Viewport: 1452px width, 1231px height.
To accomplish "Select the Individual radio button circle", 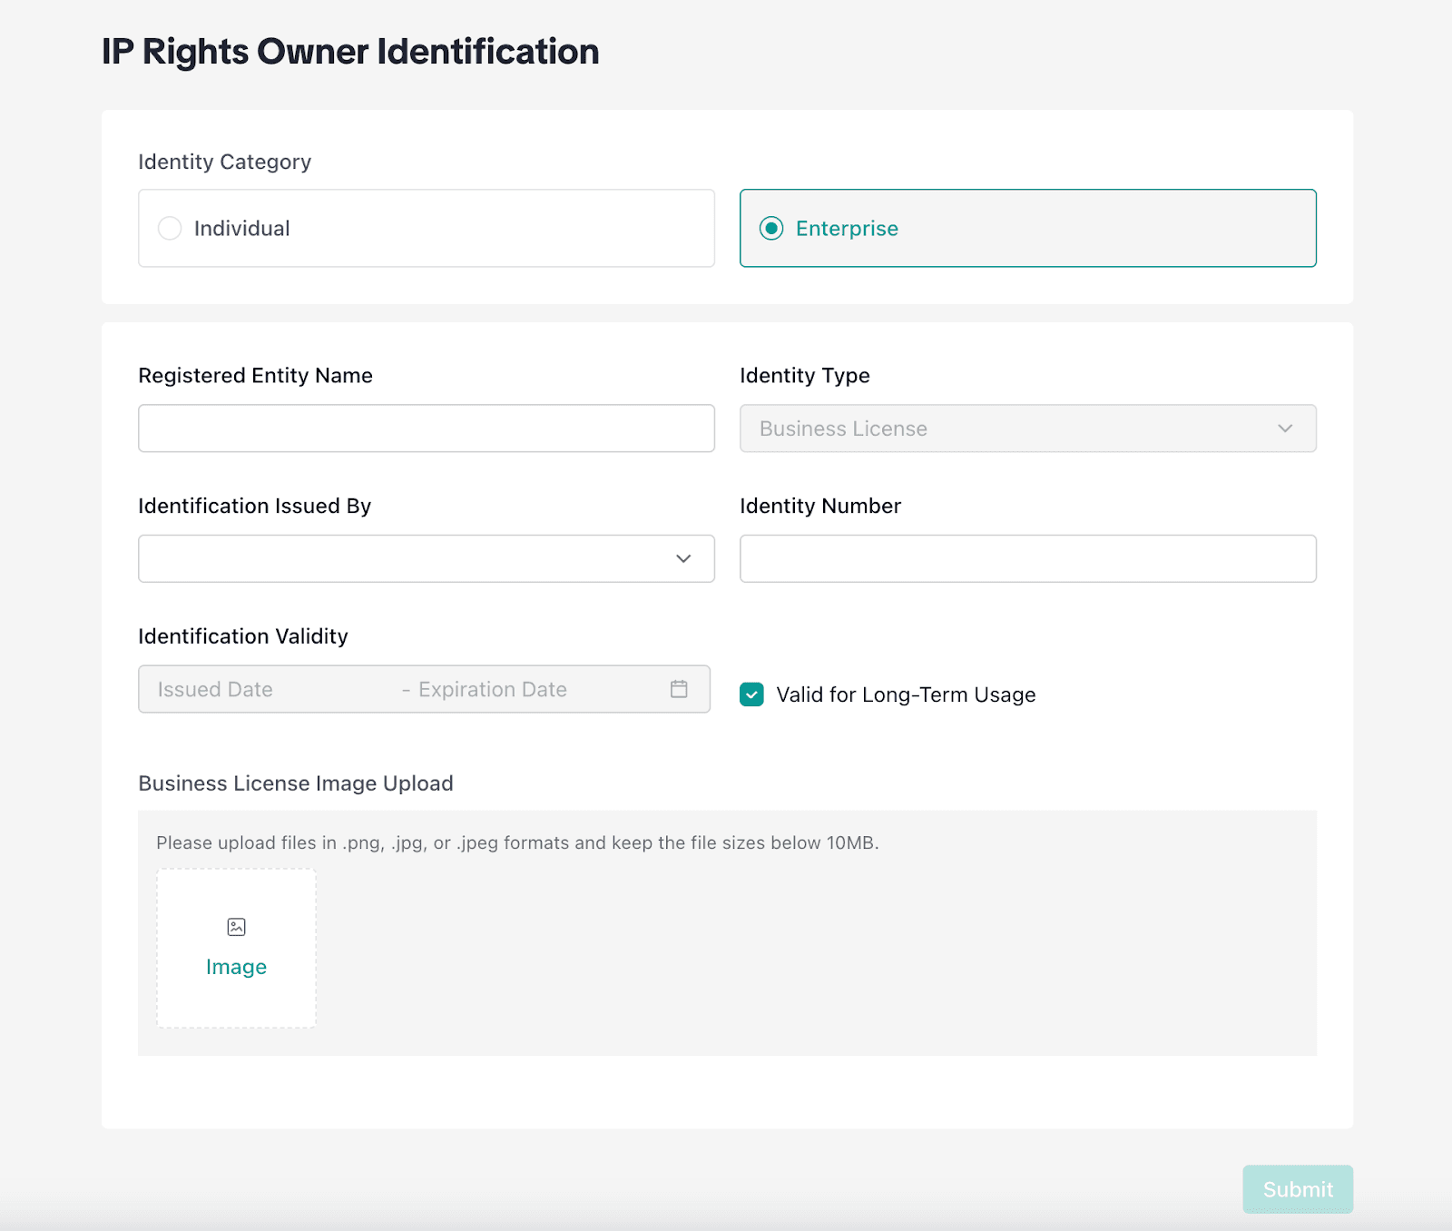I will click(x=170, y=228).
